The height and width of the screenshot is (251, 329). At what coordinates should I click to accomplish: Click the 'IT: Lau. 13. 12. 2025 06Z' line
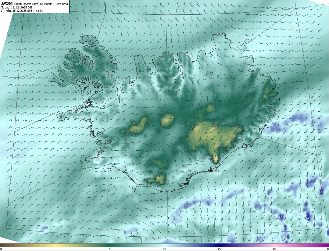(x=16, y=7)
